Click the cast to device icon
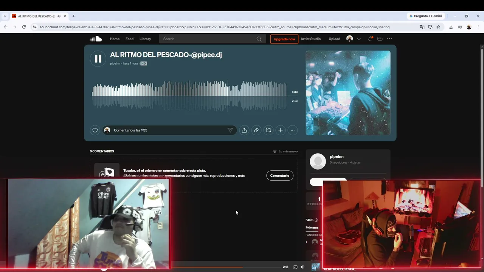The width and height of the screenshot is (484, 272). point(295,267)
